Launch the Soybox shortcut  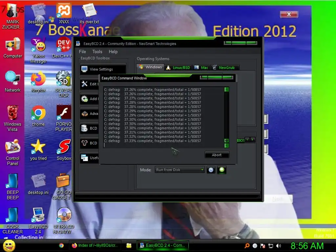[x=64, y=150]
